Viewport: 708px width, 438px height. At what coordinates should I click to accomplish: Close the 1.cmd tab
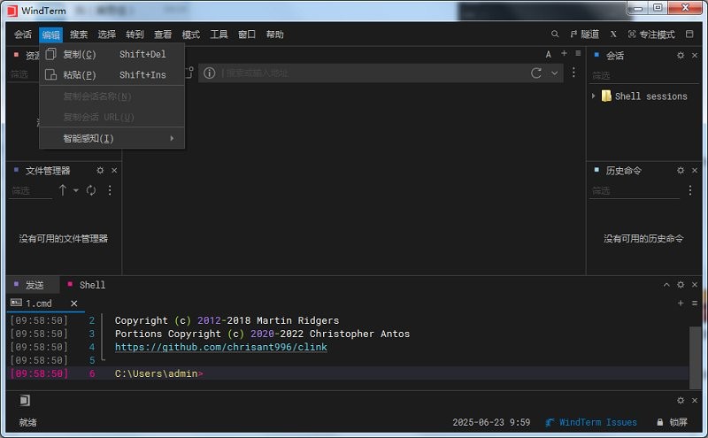pos(74,304)
